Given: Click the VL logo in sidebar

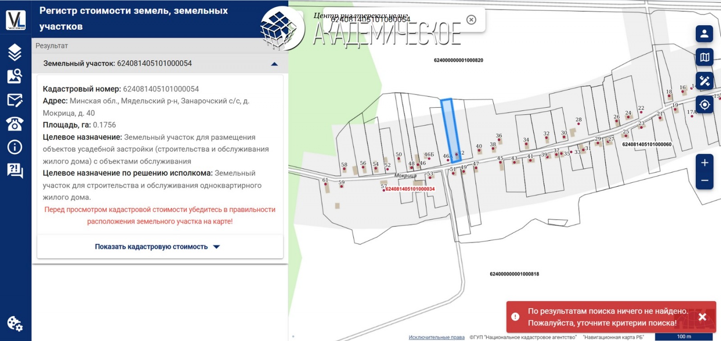Looking at the screenshot, I should click(x=16, y=20).
